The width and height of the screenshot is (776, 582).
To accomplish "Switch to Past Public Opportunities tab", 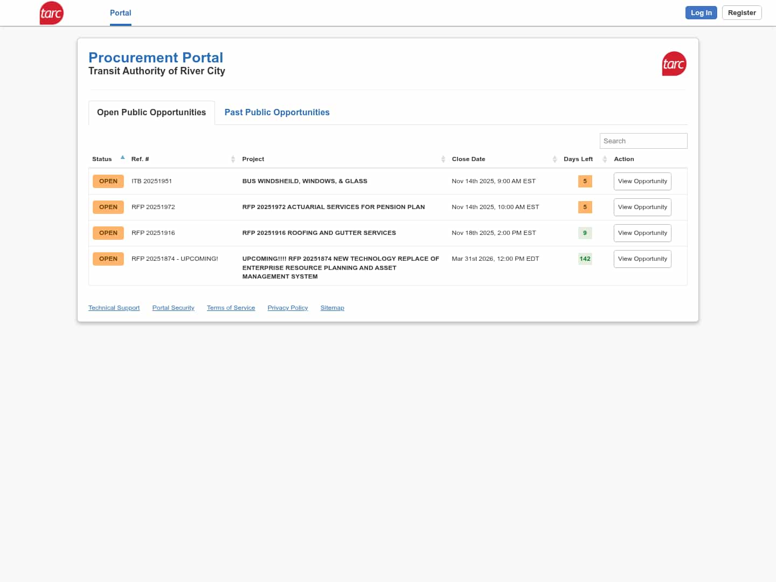I will click(277, 113).
